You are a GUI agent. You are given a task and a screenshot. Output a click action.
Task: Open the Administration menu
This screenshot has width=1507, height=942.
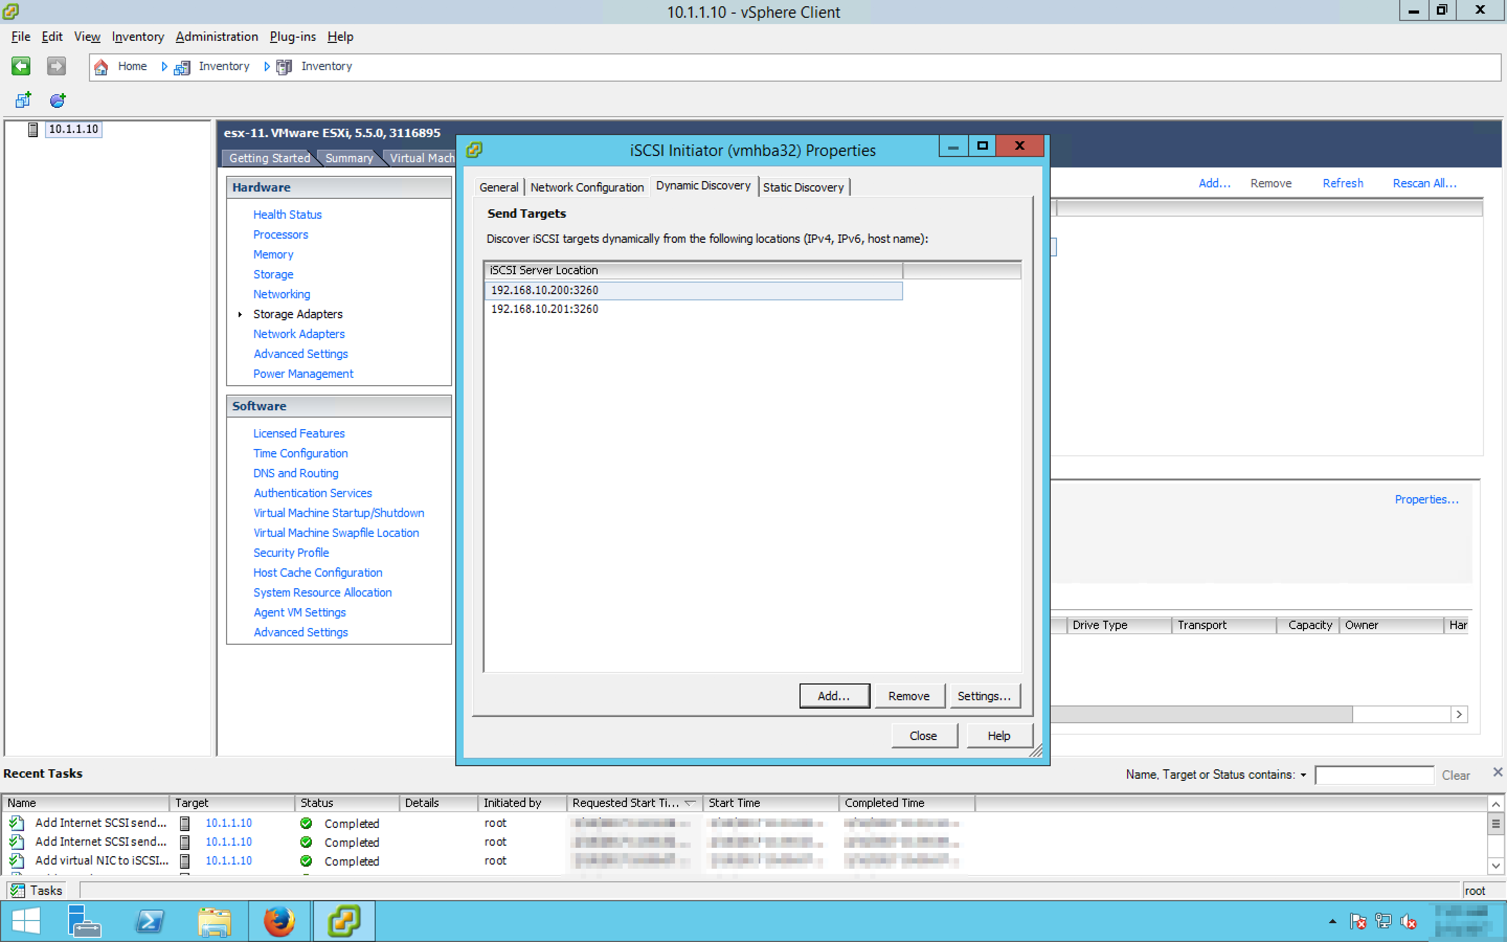pos(216,37)
